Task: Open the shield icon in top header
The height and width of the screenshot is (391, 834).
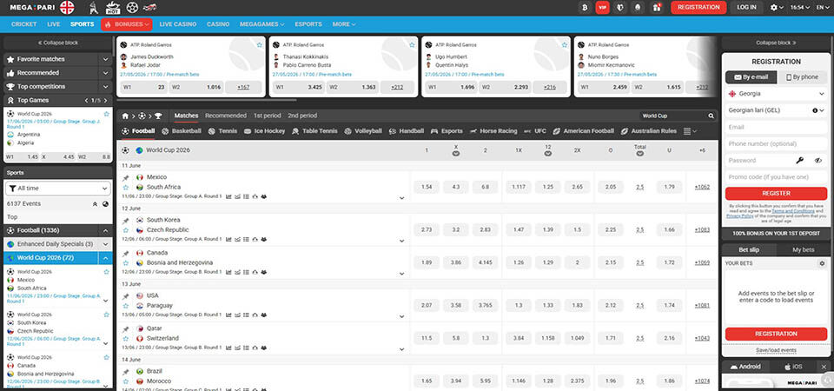Action: pos(619,8)
